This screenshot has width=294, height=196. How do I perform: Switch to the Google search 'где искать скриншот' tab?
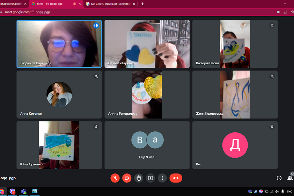111,4
